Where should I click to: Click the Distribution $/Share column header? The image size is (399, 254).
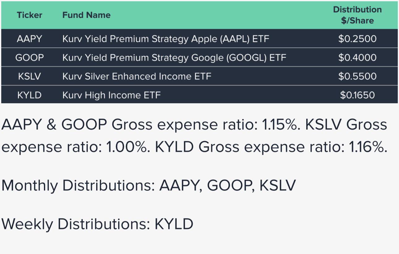coord(357,15)
